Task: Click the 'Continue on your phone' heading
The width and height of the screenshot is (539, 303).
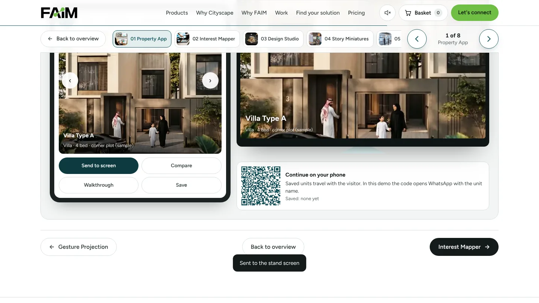Action: point(316,175)
